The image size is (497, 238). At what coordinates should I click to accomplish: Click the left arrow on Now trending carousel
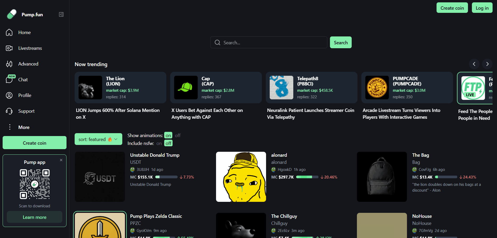(474, 64)
